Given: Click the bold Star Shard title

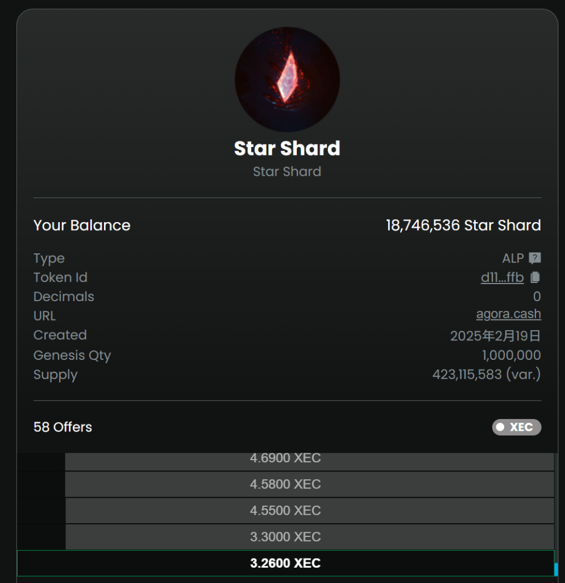Looking at the screenshot, I should (287, 149).
